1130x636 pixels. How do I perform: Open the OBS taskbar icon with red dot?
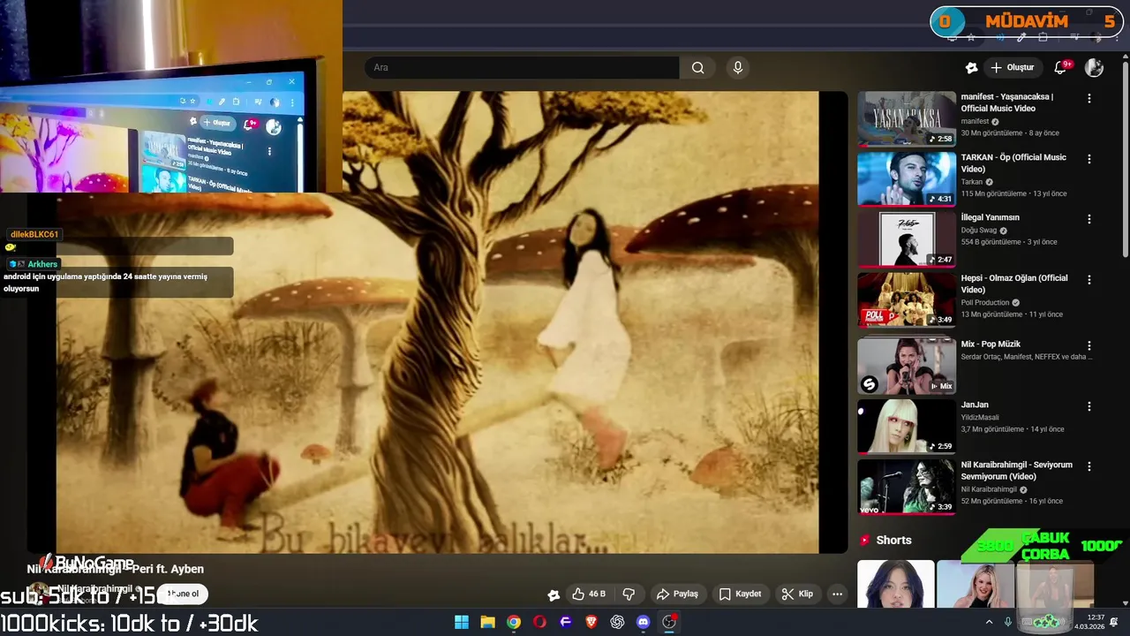tap(669, 622)
